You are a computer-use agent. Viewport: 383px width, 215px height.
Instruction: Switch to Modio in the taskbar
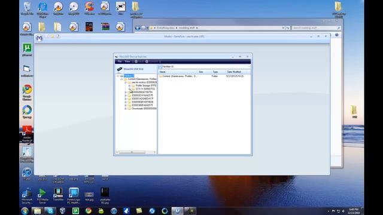click(177, 211)
